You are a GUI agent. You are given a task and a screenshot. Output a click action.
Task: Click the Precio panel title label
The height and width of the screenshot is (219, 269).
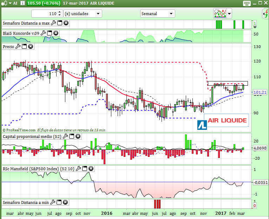point(8,47)
